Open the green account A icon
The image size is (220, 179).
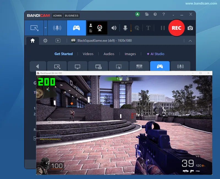click(137, 14)
